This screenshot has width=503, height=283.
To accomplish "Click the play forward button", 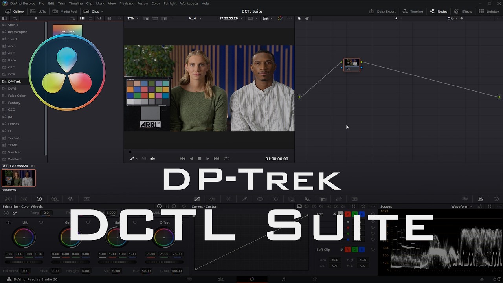I will coord(208,158).
